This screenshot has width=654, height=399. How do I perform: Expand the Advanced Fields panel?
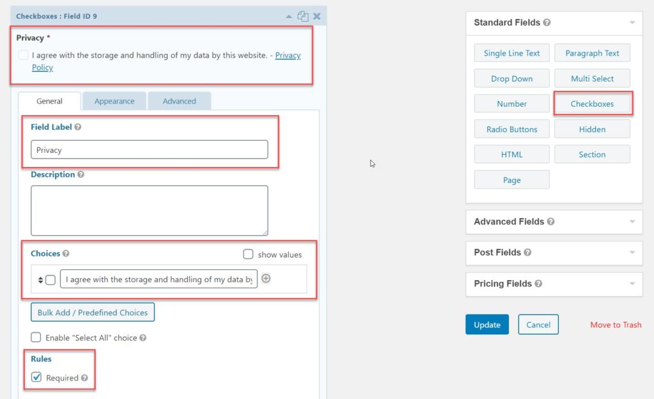coord(632,222)
